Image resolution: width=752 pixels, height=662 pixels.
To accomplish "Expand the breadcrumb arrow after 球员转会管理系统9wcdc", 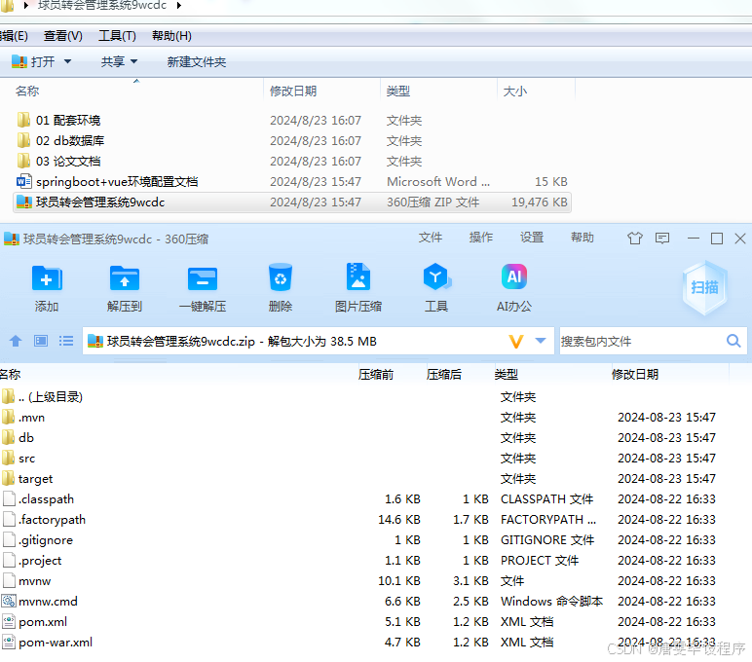I will pos(179,6).
